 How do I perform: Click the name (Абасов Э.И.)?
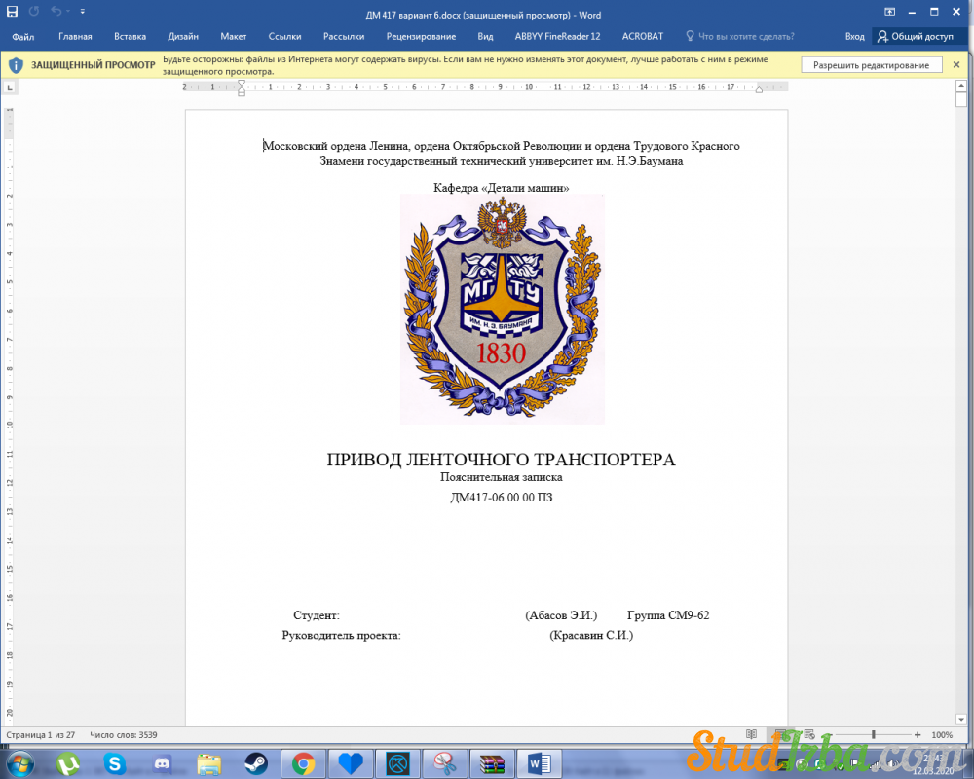pos(561,615)
